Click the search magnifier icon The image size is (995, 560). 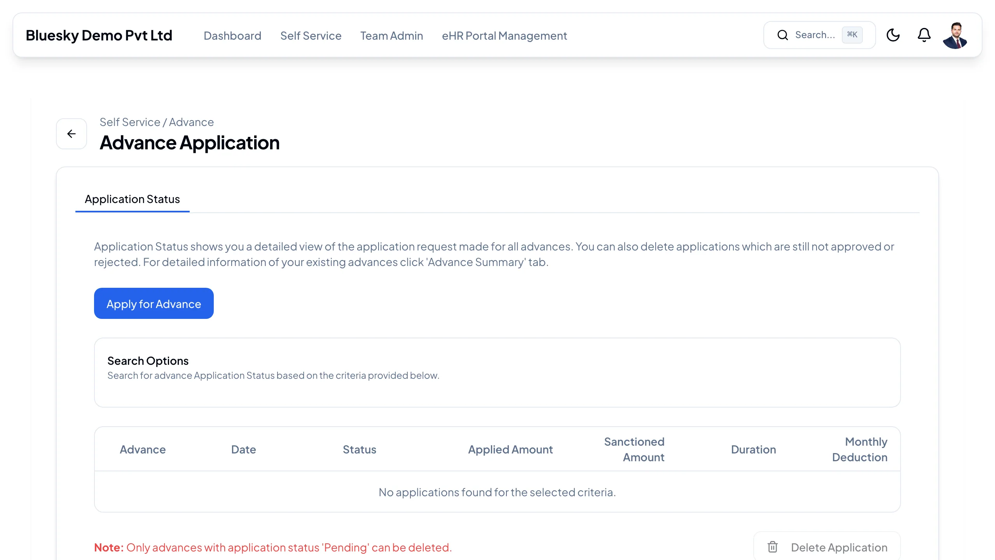[x=783, y=35]
